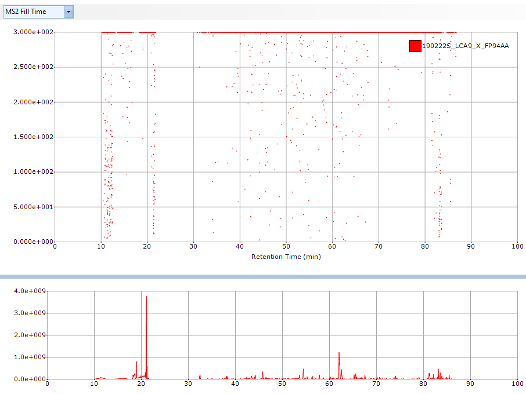Open the MS2 Fill Time metric dropdown
This screenshot has height=394, width=526.
[34, 12]
